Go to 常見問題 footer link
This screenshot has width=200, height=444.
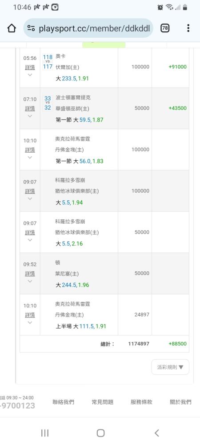pos(103,402)
